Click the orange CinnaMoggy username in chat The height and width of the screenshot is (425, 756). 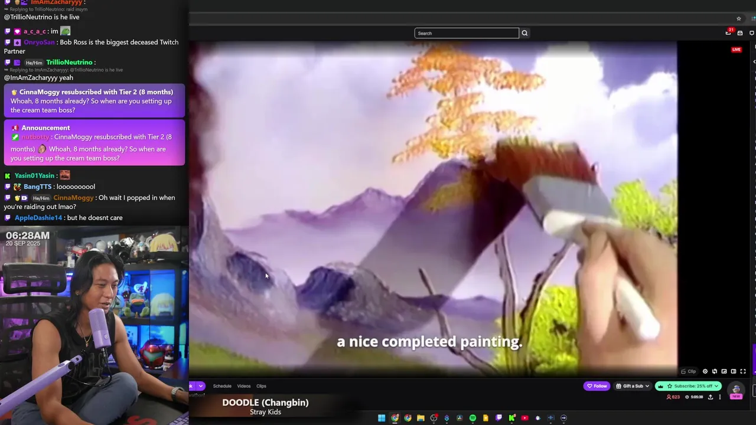[x=73, y=198]
